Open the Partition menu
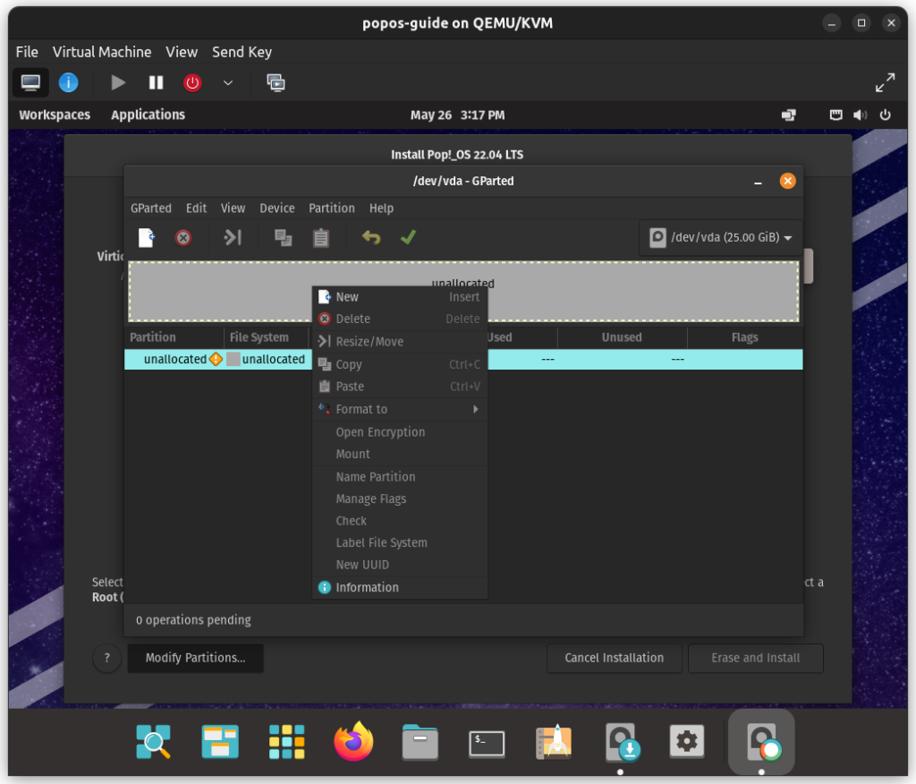 pos(332,209)
